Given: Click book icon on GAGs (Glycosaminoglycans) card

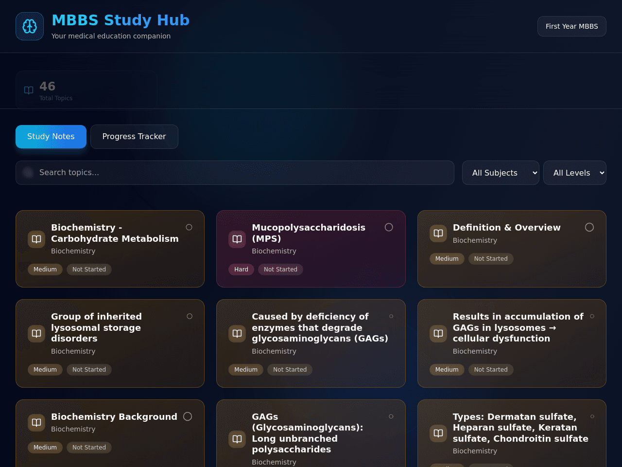Looking at the screenshot, I should pyautogui.click(x=237, y=439).
